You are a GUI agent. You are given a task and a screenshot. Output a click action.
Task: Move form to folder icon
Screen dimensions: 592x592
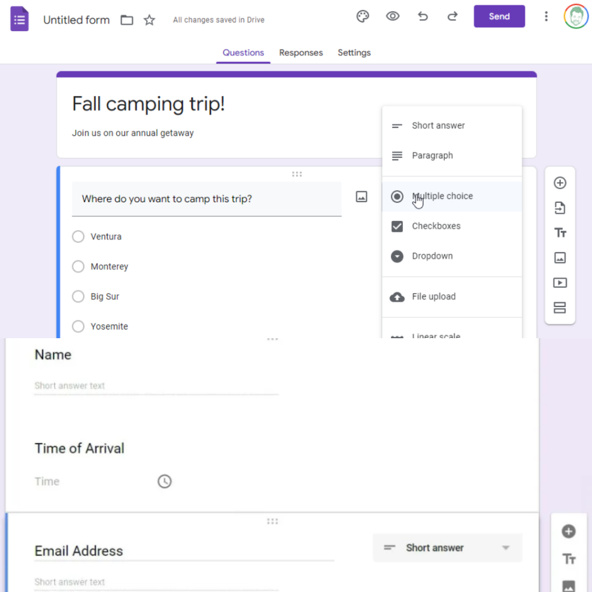(127, 20)
